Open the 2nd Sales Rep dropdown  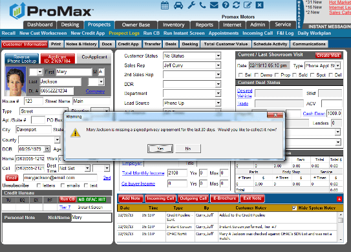click(218, 75)
